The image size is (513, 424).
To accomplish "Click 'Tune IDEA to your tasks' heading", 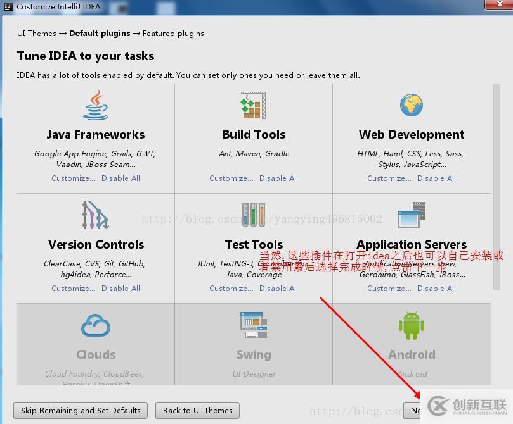I will click(x=86, y=56).
